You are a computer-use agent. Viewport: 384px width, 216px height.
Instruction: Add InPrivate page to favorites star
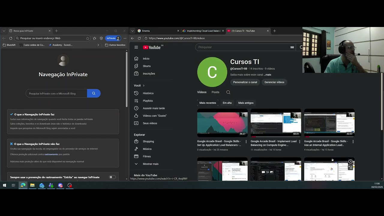pos(88,38)
